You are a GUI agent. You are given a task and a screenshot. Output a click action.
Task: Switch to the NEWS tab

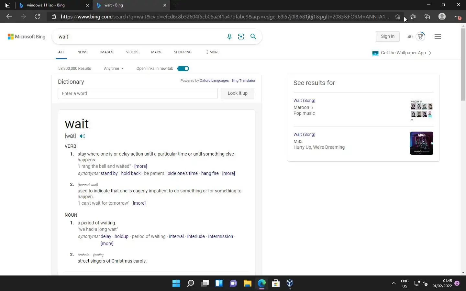point(82,52)
